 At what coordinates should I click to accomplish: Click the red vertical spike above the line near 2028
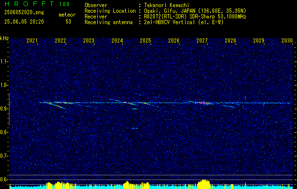click(245, 98)
